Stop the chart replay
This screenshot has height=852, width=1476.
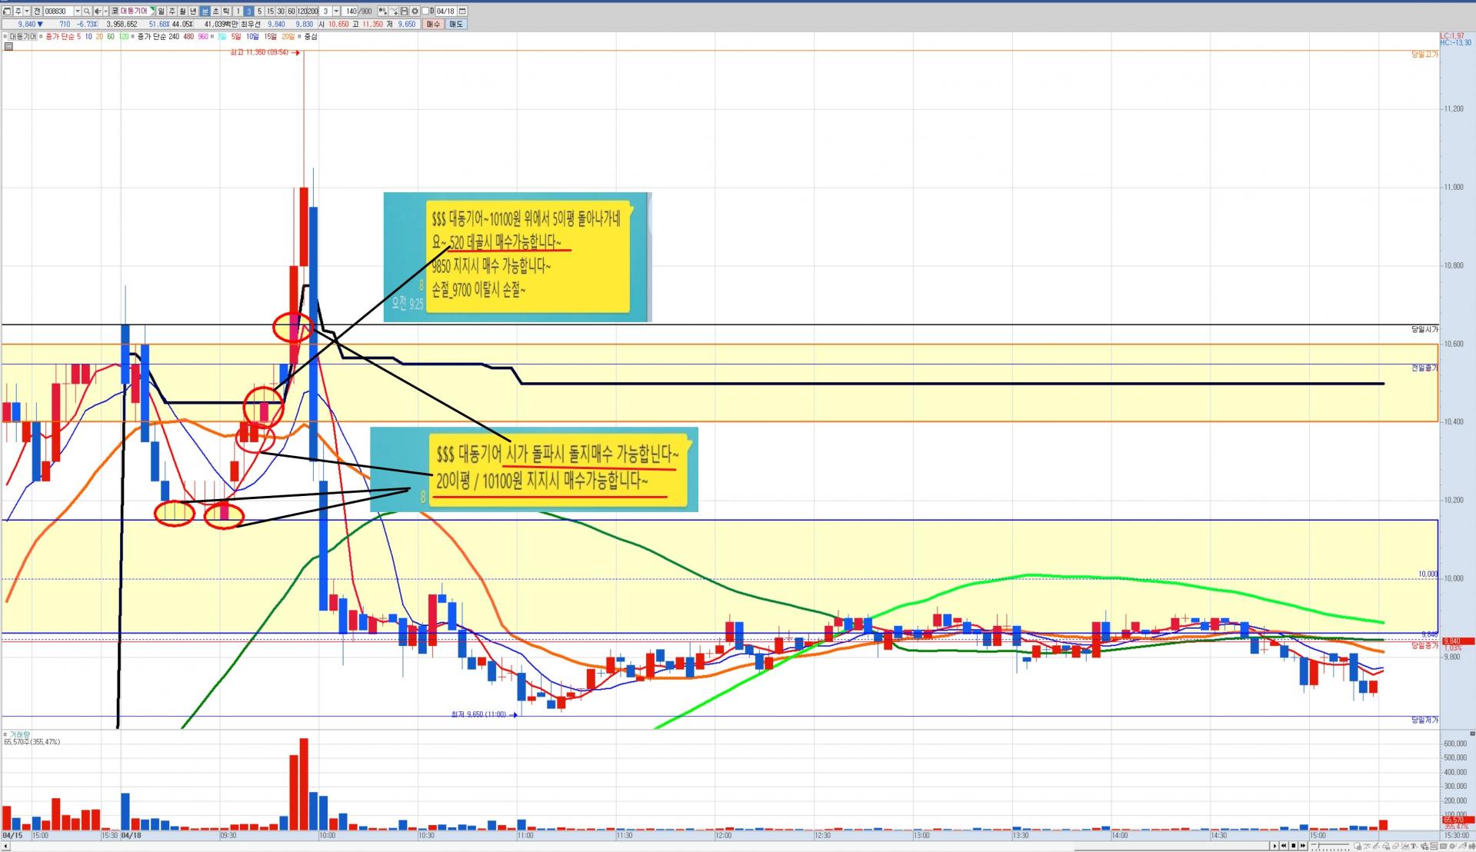1294,846
